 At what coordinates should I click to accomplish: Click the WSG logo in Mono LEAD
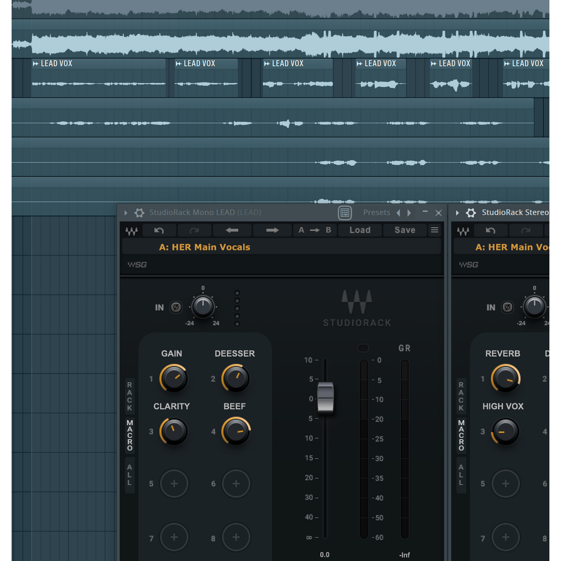pyautogui.click(x=137, y=265)
